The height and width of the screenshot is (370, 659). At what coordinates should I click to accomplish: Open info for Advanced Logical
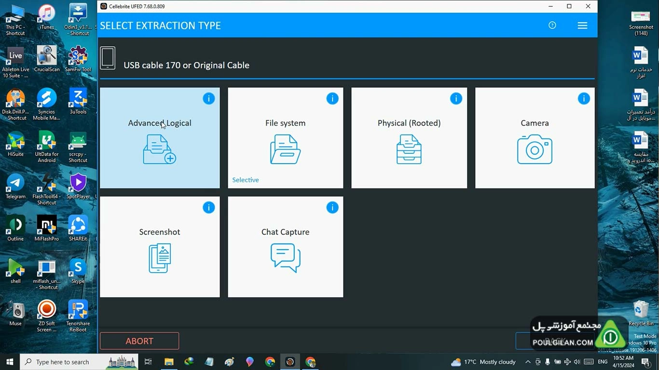208,99
